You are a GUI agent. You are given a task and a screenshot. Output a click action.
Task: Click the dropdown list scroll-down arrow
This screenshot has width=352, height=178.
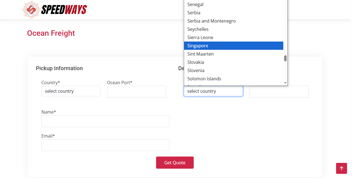click(x=285, y=83)
